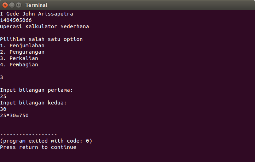255x162 pixels.
Task: Click the 'Pilihlah salah satu option' prompt
Action: point(41,39)
